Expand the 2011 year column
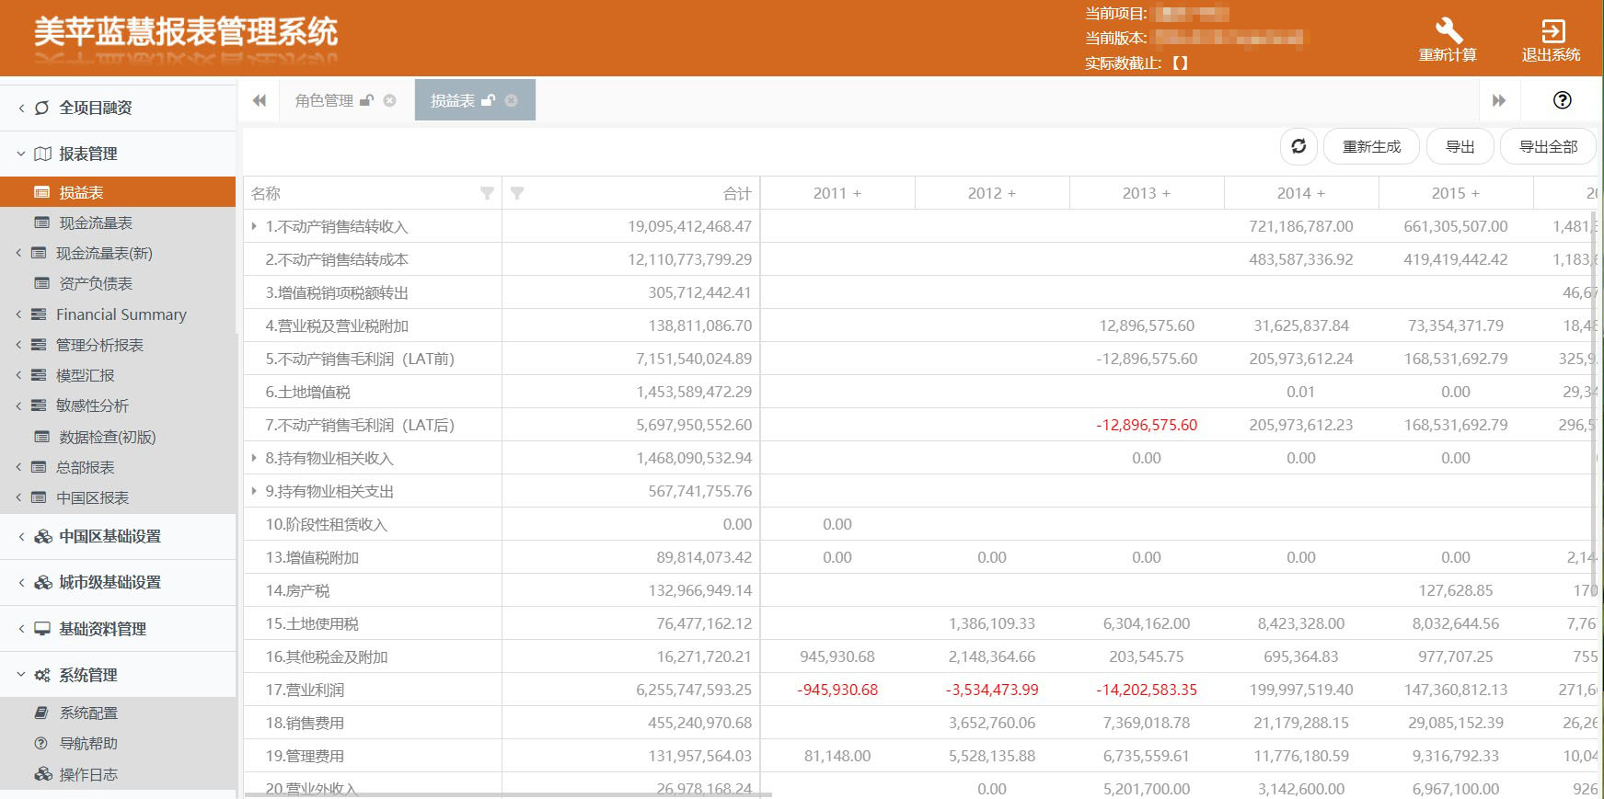The width and height of the screenshot is (1604, 799). pos(857,193)
